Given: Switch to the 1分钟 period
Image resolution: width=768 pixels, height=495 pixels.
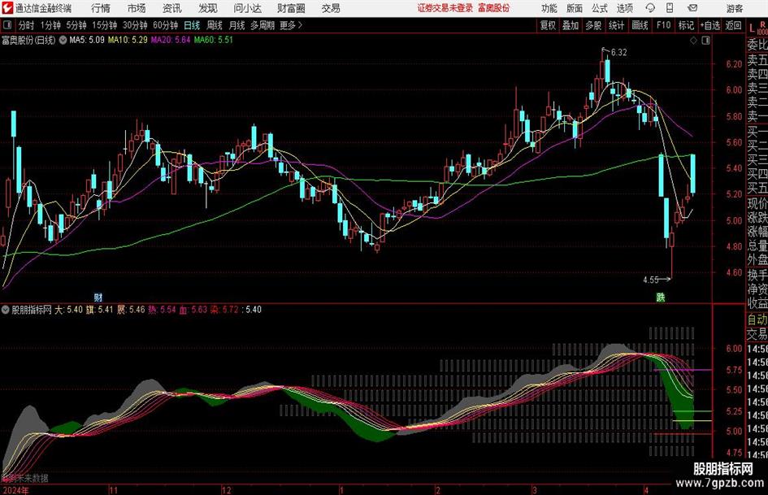Looking at the screenshot, I should [50, 25].
